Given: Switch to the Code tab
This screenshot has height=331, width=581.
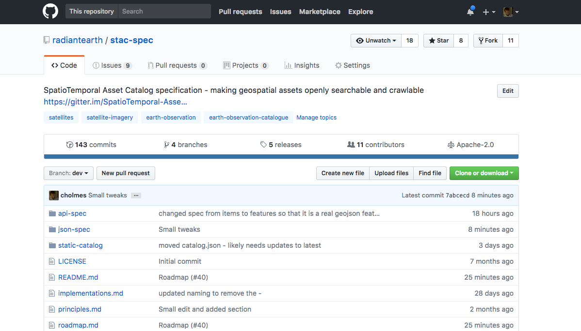Looking at the screenshot, I should tap(64, 65).
